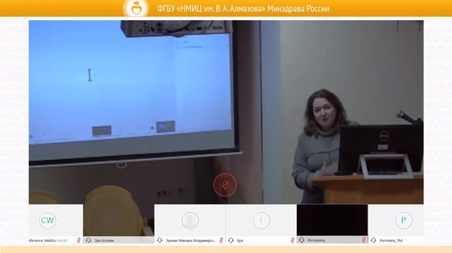Click the CW avatar of the WebEx host
Screen dimensions: 452x253
(x=48, y=220)
